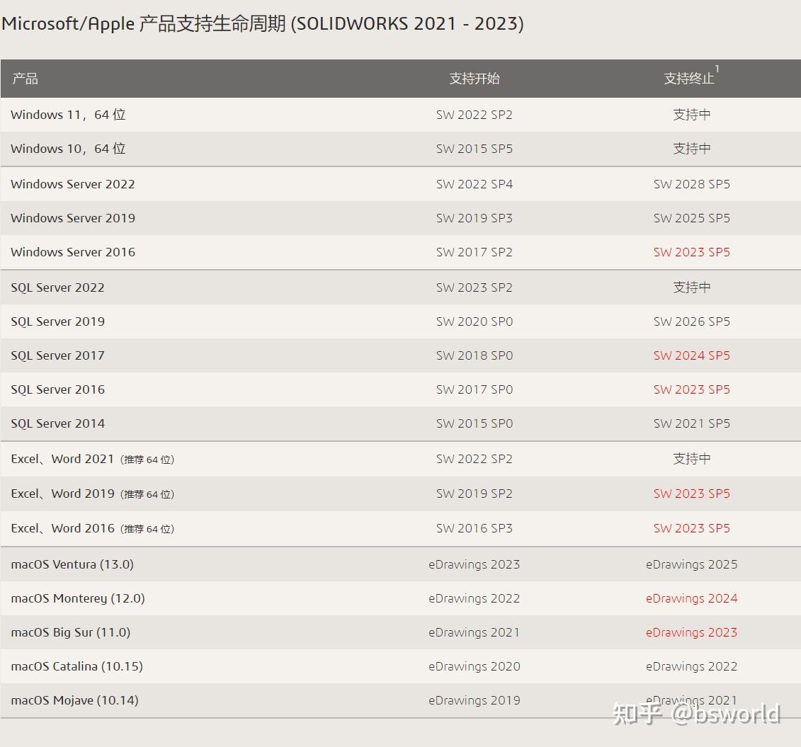Select the macOS Monterey (12.0) row
The image size is (801, 747).
click(x=401, y=598)
